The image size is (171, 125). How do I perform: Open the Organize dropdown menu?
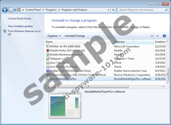pos(54,36)
